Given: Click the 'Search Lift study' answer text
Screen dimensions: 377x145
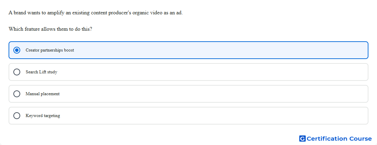Looking at the screenshot, I should 41,72.
